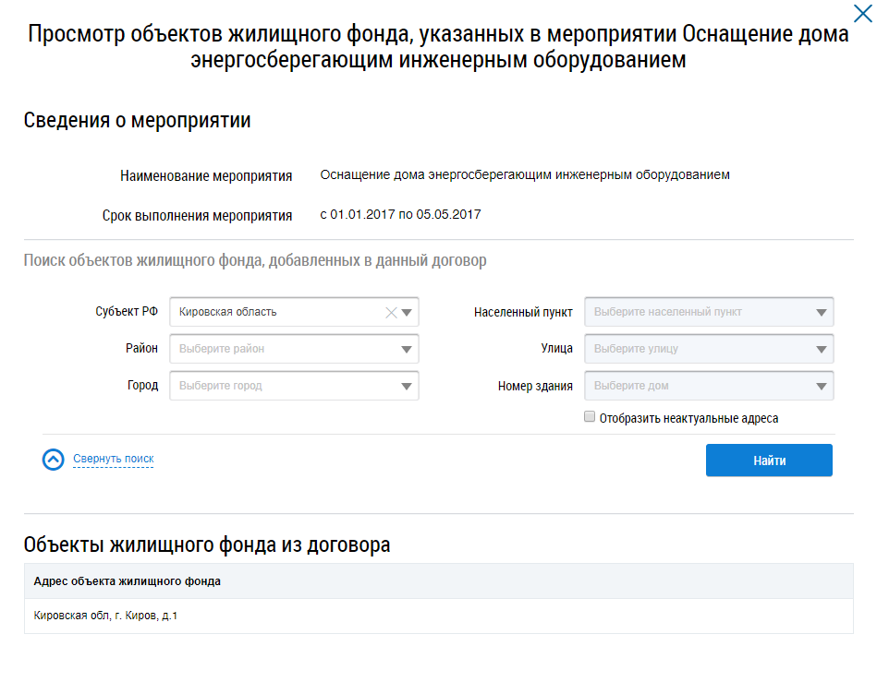The image size is (877, 694).
Task: Click the arrow icon in Номер здания field
Action: point(822,387)
